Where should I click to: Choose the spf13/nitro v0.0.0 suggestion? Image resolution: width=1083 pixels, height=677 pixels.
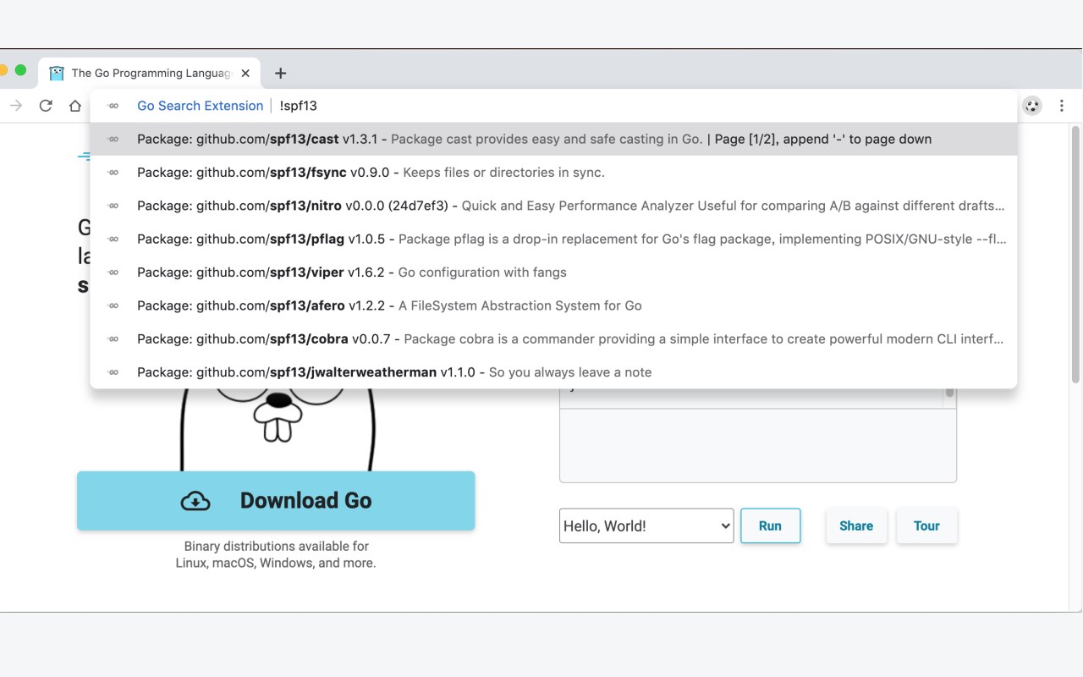pyautogui.click(x=553, y=206)
